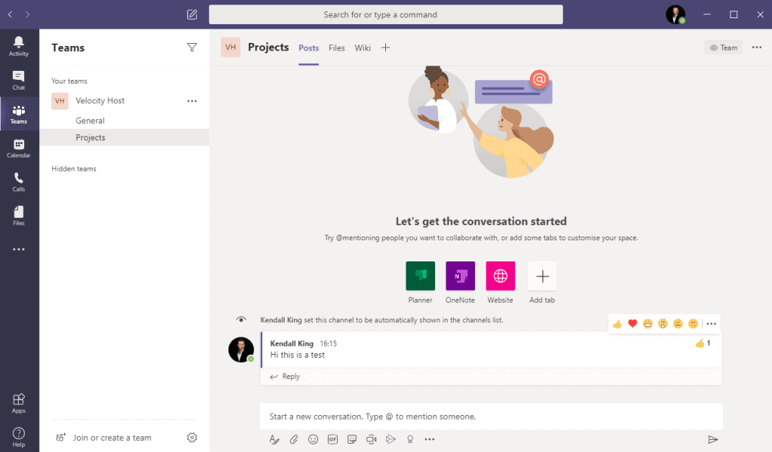Expand the Hidden teams section
The image size is (772, 452).
pyautogui.click(x=74, y=169)
